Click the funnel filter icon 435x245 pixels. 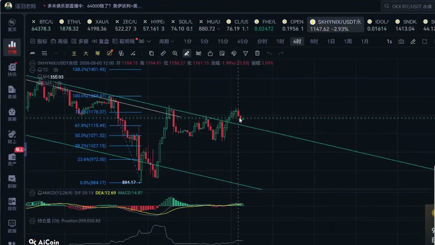(245, 53)
